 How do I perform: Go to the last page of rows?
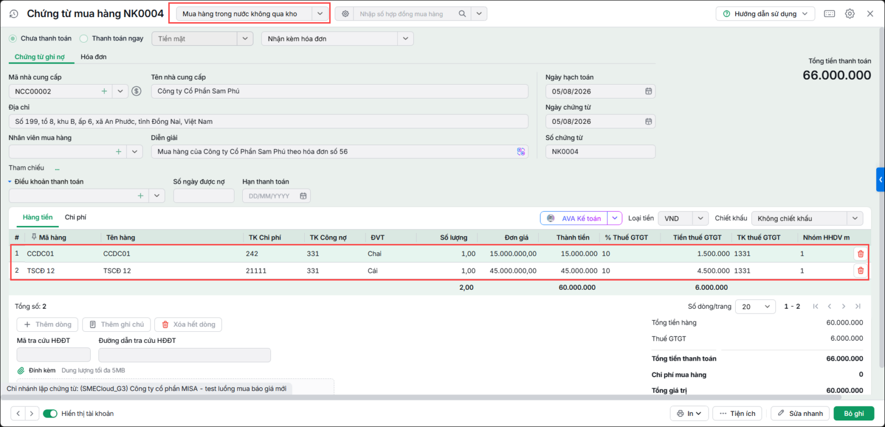(x=858, y=306)
